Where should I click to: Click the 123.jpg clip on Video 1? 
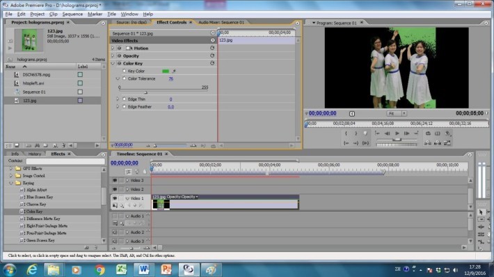pos(225,202)
